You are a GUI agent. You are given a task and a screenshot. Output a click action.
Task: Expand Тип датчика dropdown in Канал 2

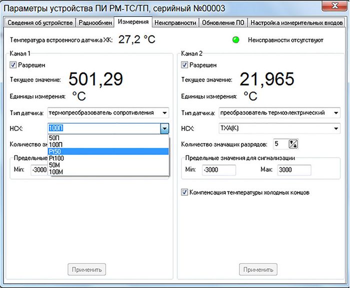pos(335,112)
